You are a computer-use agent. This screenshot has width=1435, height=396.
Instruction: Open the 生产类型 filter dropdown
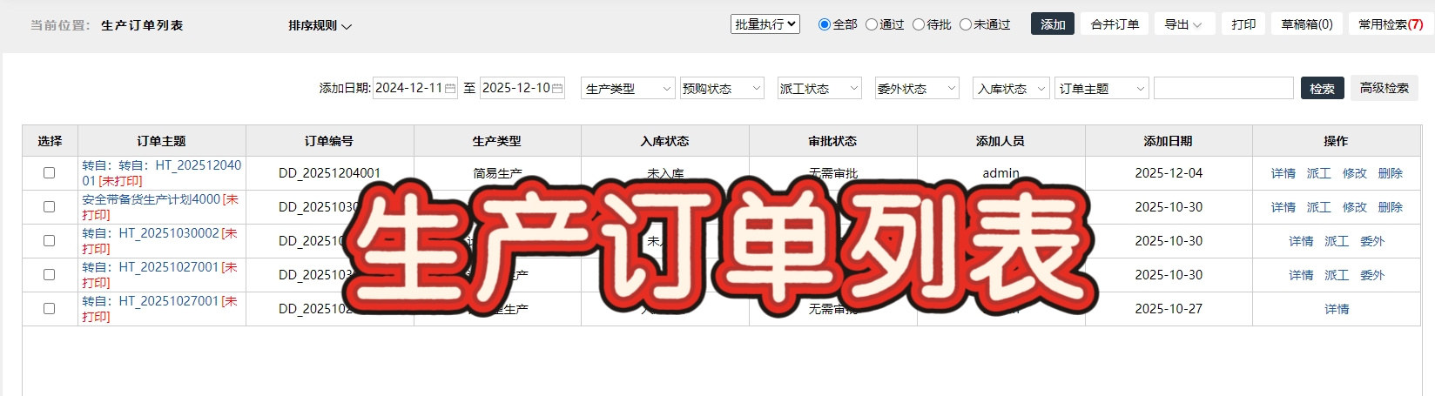pyautogui.click(x=628, y=89)
